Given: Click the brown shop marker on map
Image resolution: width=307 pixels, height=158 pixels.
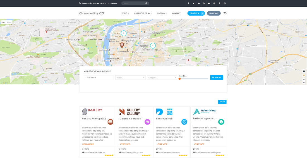Looking at the screenshot, I should (122, 45).
